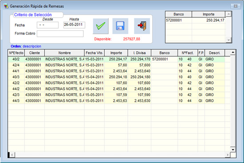Viewport: 244px width, 163px height.
Task: Click the I. Divisa column header
Action: point(139,53)
